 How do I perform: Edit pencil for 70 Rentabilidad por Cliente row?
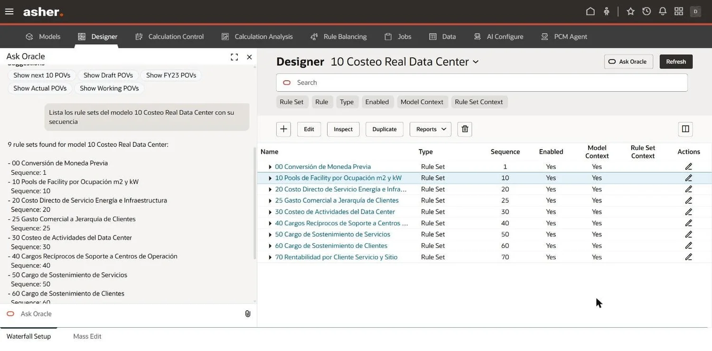click(689, 257)
